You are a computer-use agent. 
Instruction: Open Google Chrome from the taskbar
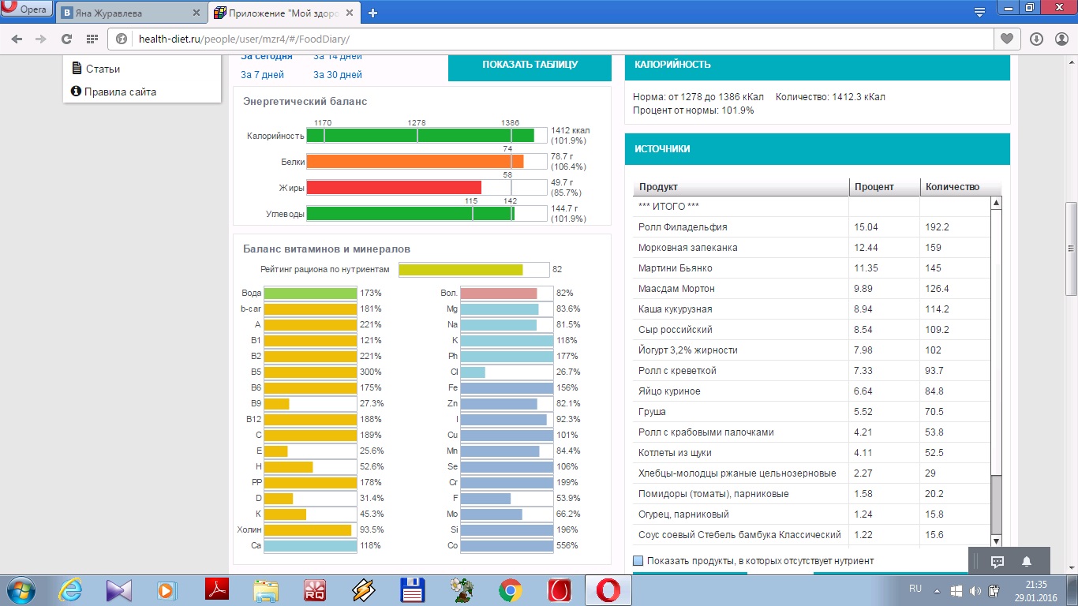(x=511, y=589)
